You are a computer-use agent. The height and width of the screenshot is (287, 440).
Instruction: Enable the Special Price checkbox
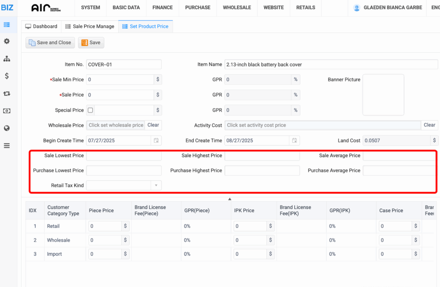[90, 110]
